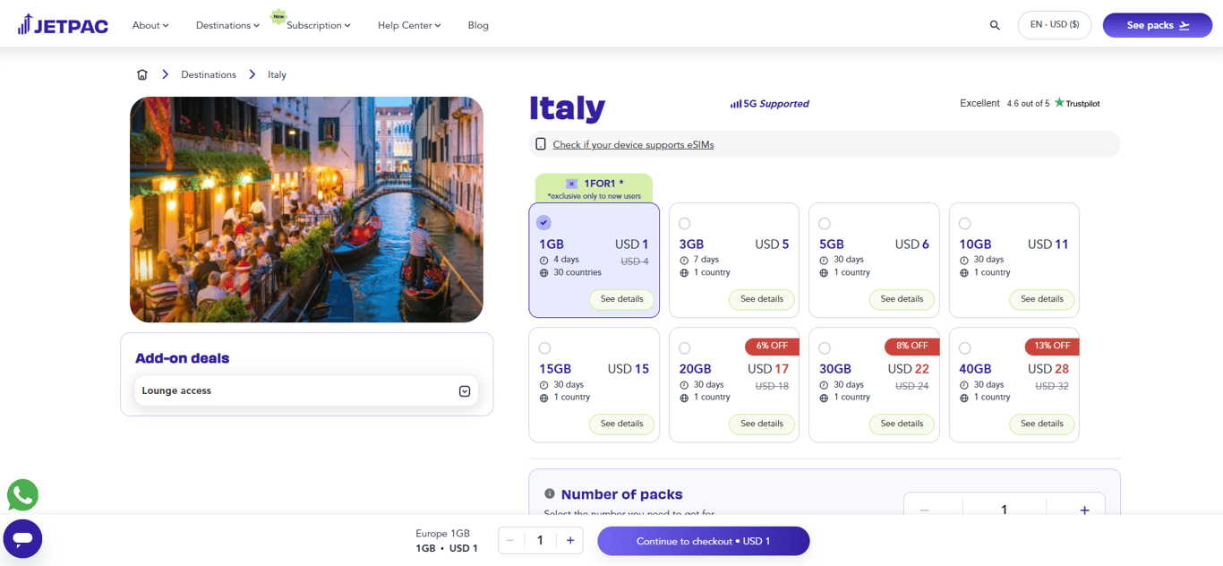Click the Venice canal photo
Image resolution: width=1223 pixels, height=566 pixels.
click(x=306, y=210)
